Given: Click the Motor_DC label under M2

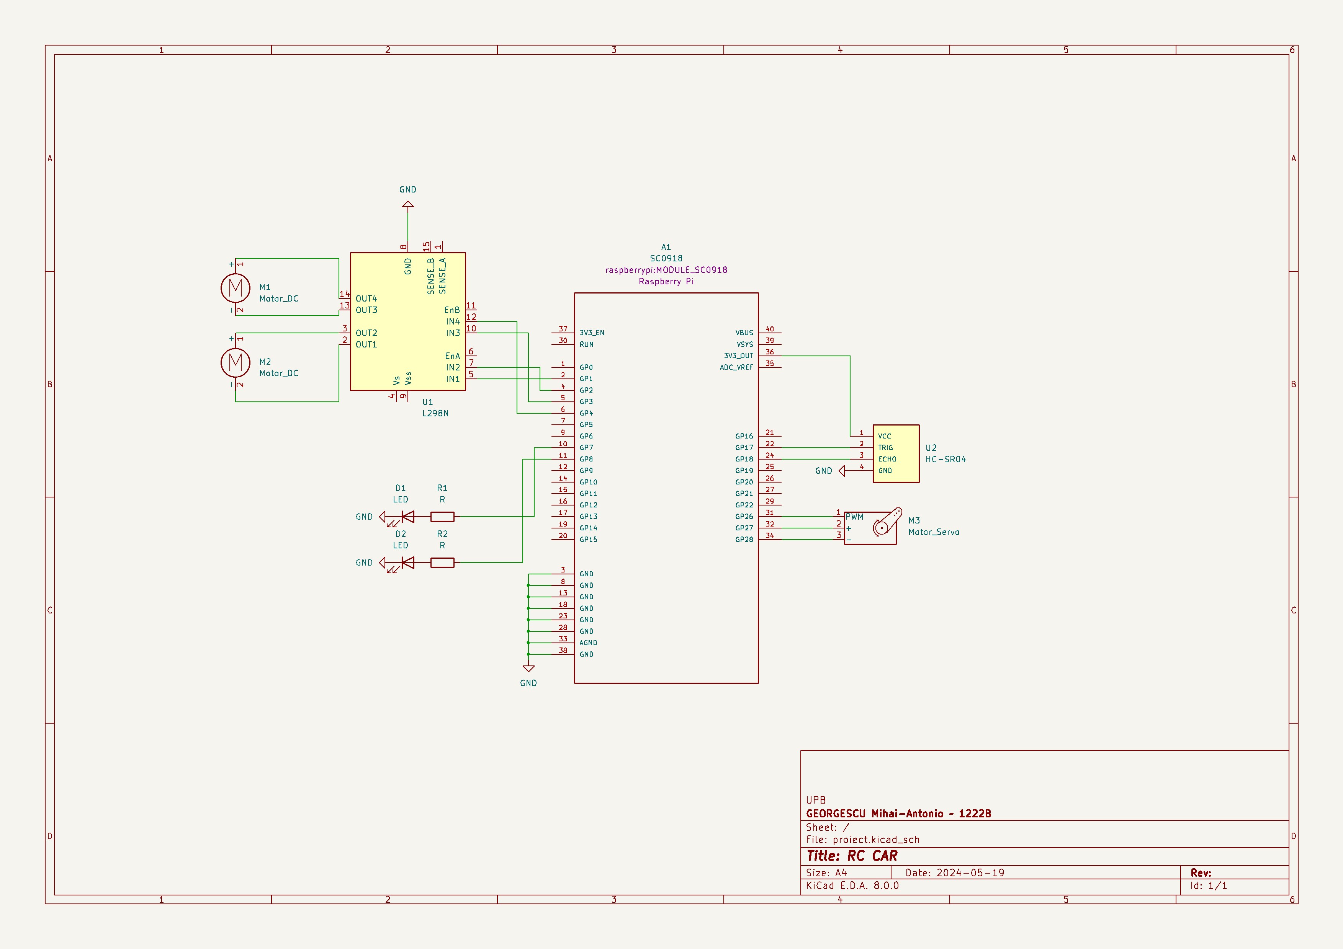Looking at the screenshot, I should pyautogui.click(x=278, y=373).
